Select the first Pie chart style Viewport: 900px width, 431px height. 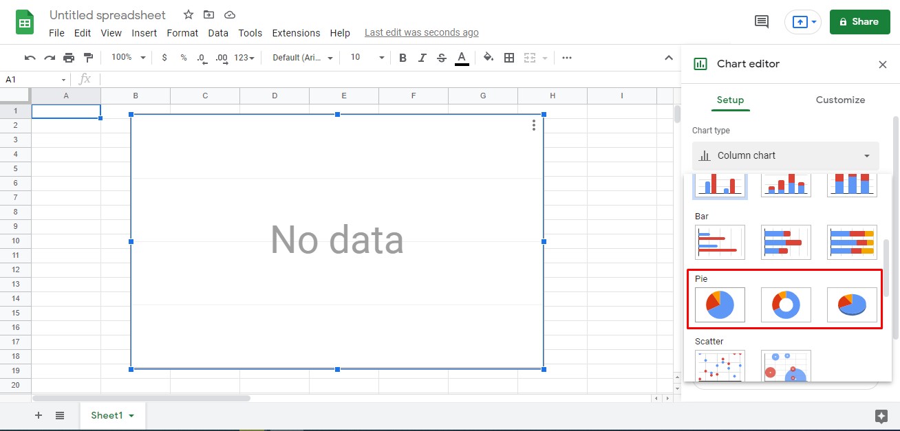click(x=719, y=305)
